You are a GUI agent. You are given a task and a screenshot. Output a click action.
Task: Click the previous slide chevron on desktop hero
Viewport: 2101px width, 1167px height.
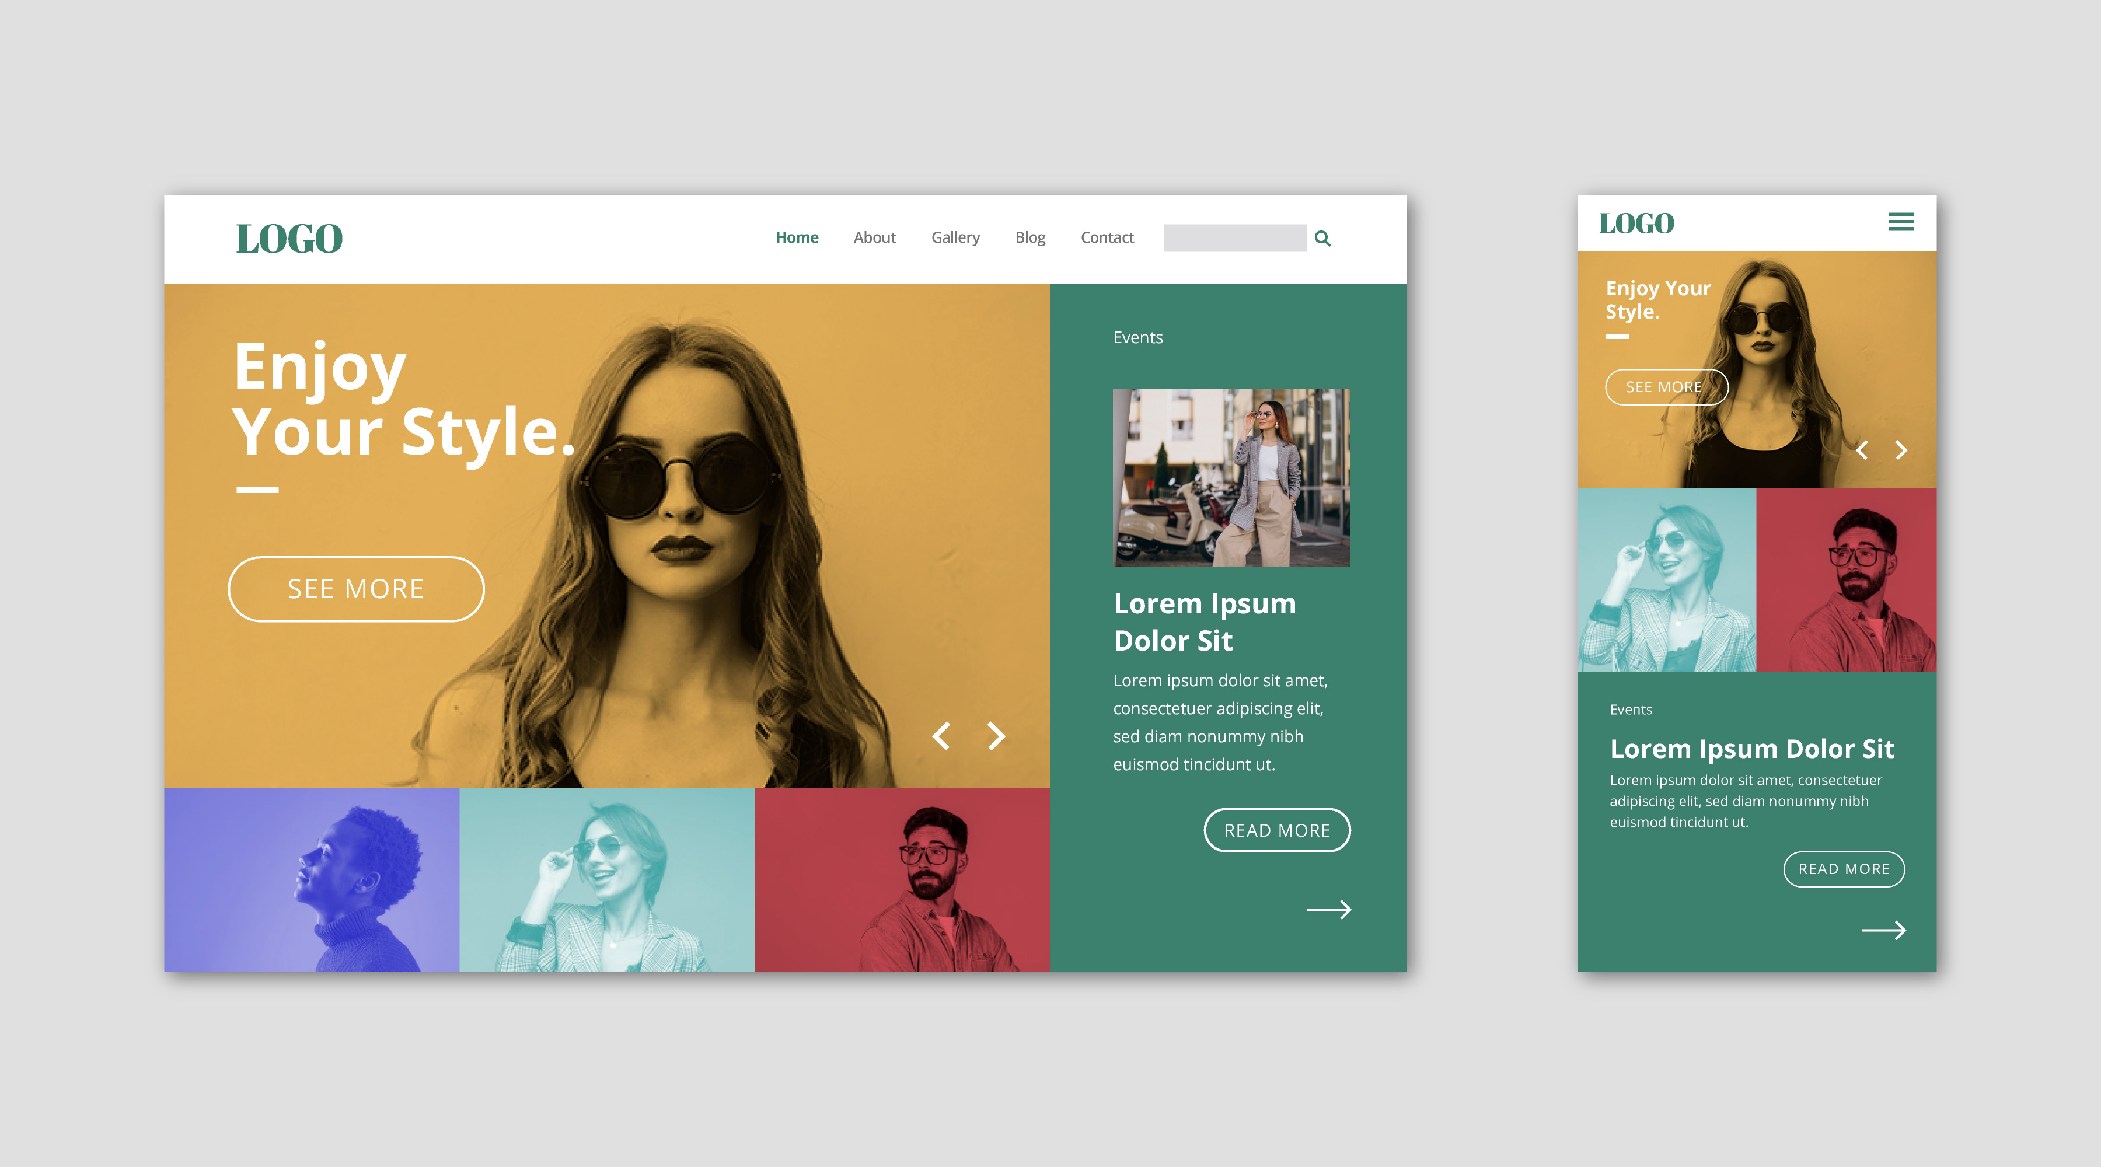(x=941, y=736)
